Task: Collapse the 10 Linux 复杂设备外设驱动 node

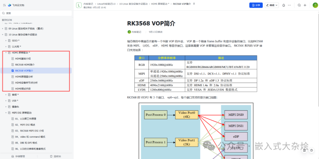Action: 3,35
